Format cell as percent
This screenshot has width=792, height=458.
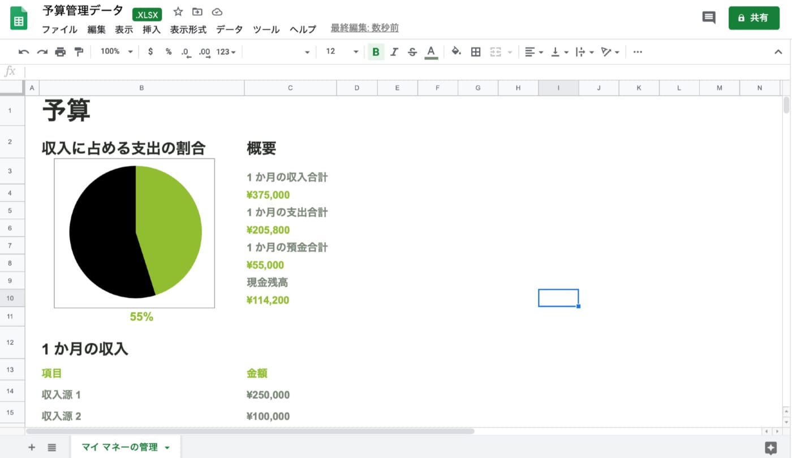pyautogui.click(x=169, y=51)
